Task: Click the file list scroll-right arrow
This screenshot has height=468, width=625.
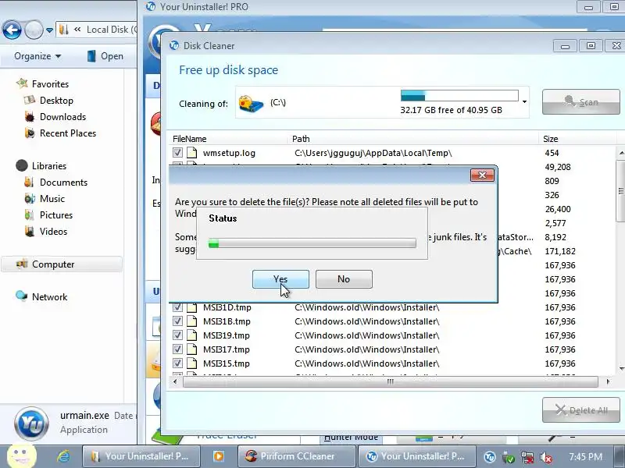Action: click(x=608, y=381)
